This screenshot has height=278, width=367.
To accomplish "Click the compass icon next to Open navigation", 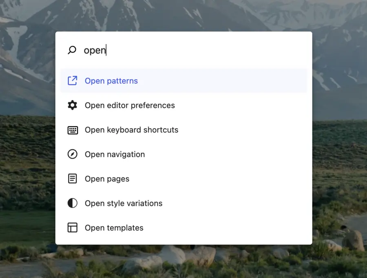I will click(72, 154).
